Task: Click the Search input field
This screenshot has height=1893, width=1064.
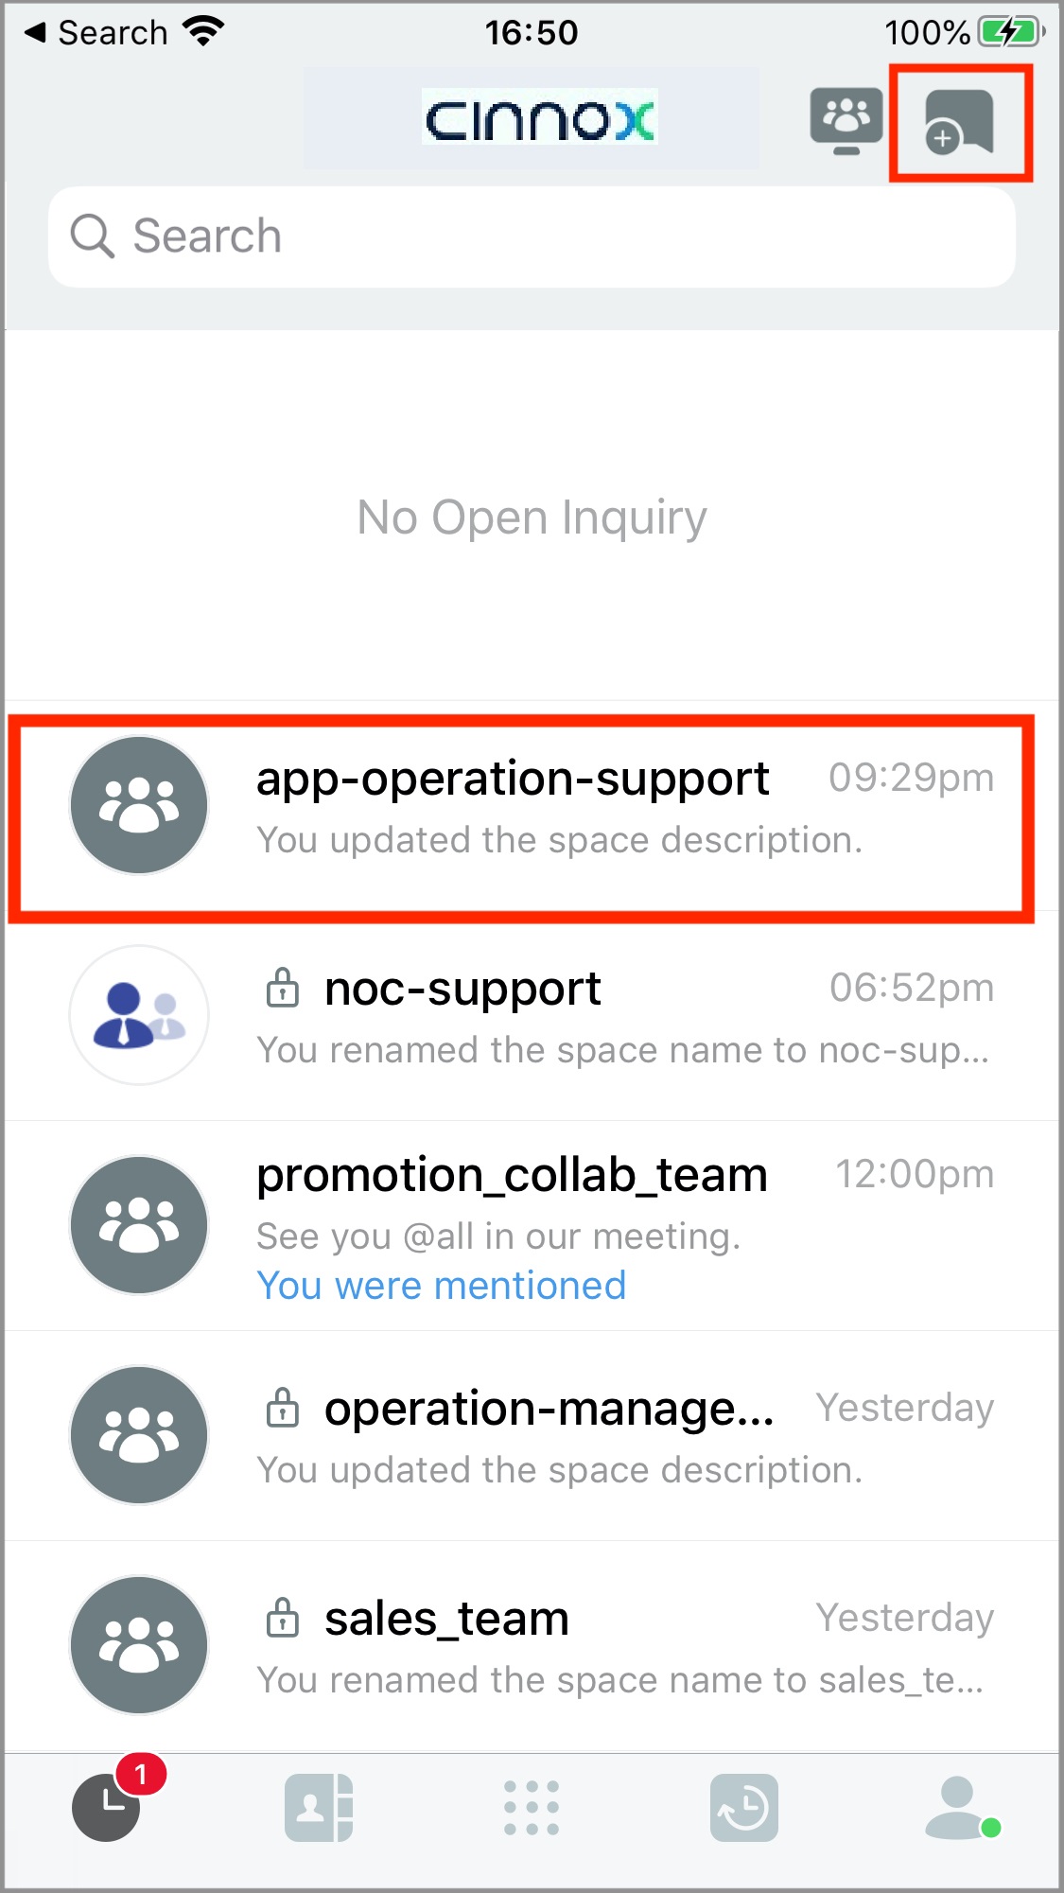Action: [x=532, y=237]
